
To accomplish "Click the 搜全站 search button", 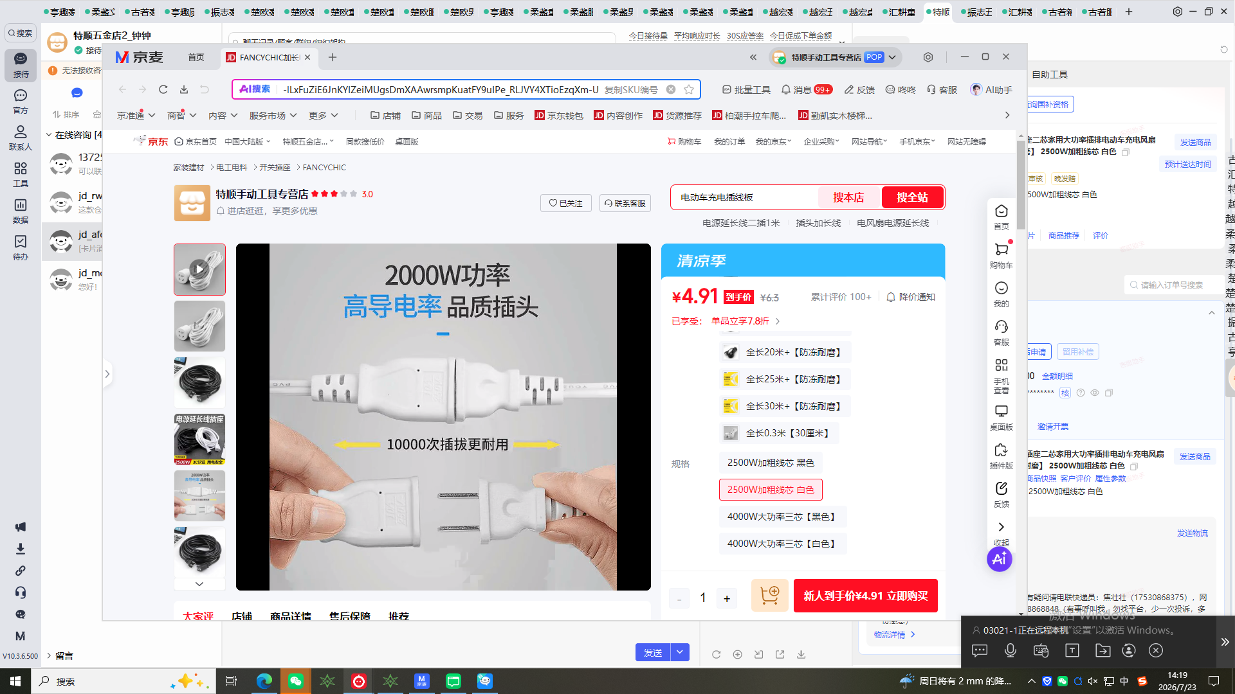I will [912, 197].
